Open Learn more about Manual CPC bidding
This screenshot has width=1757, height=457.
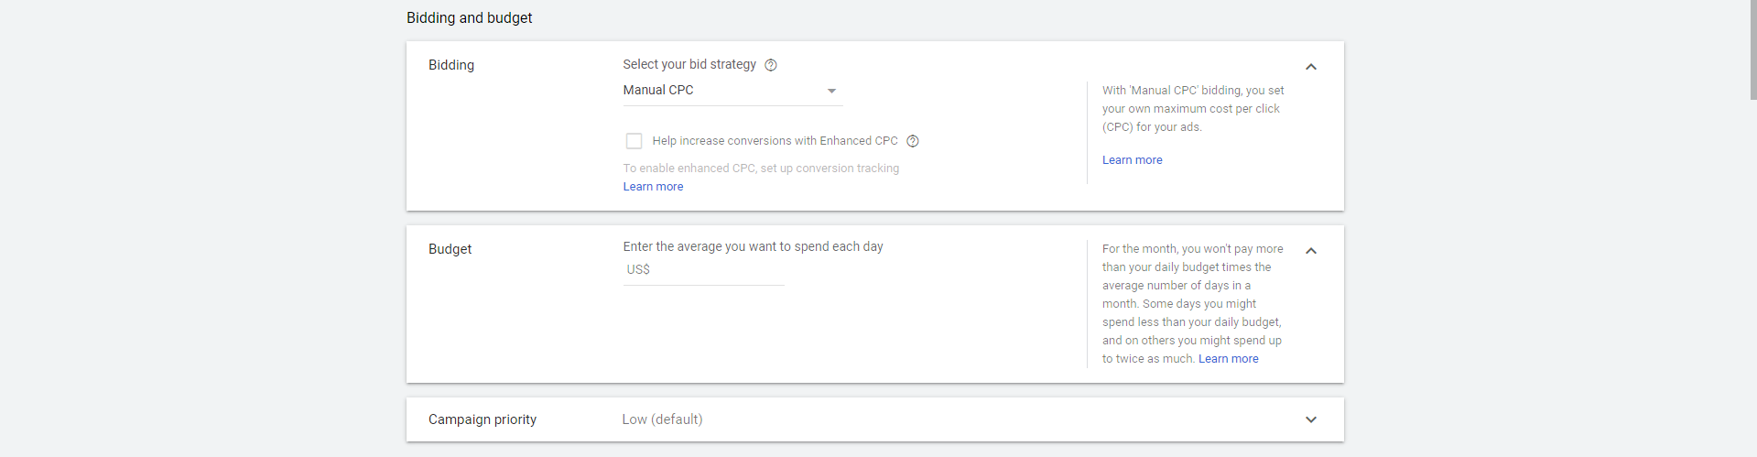click(1132, 160)
